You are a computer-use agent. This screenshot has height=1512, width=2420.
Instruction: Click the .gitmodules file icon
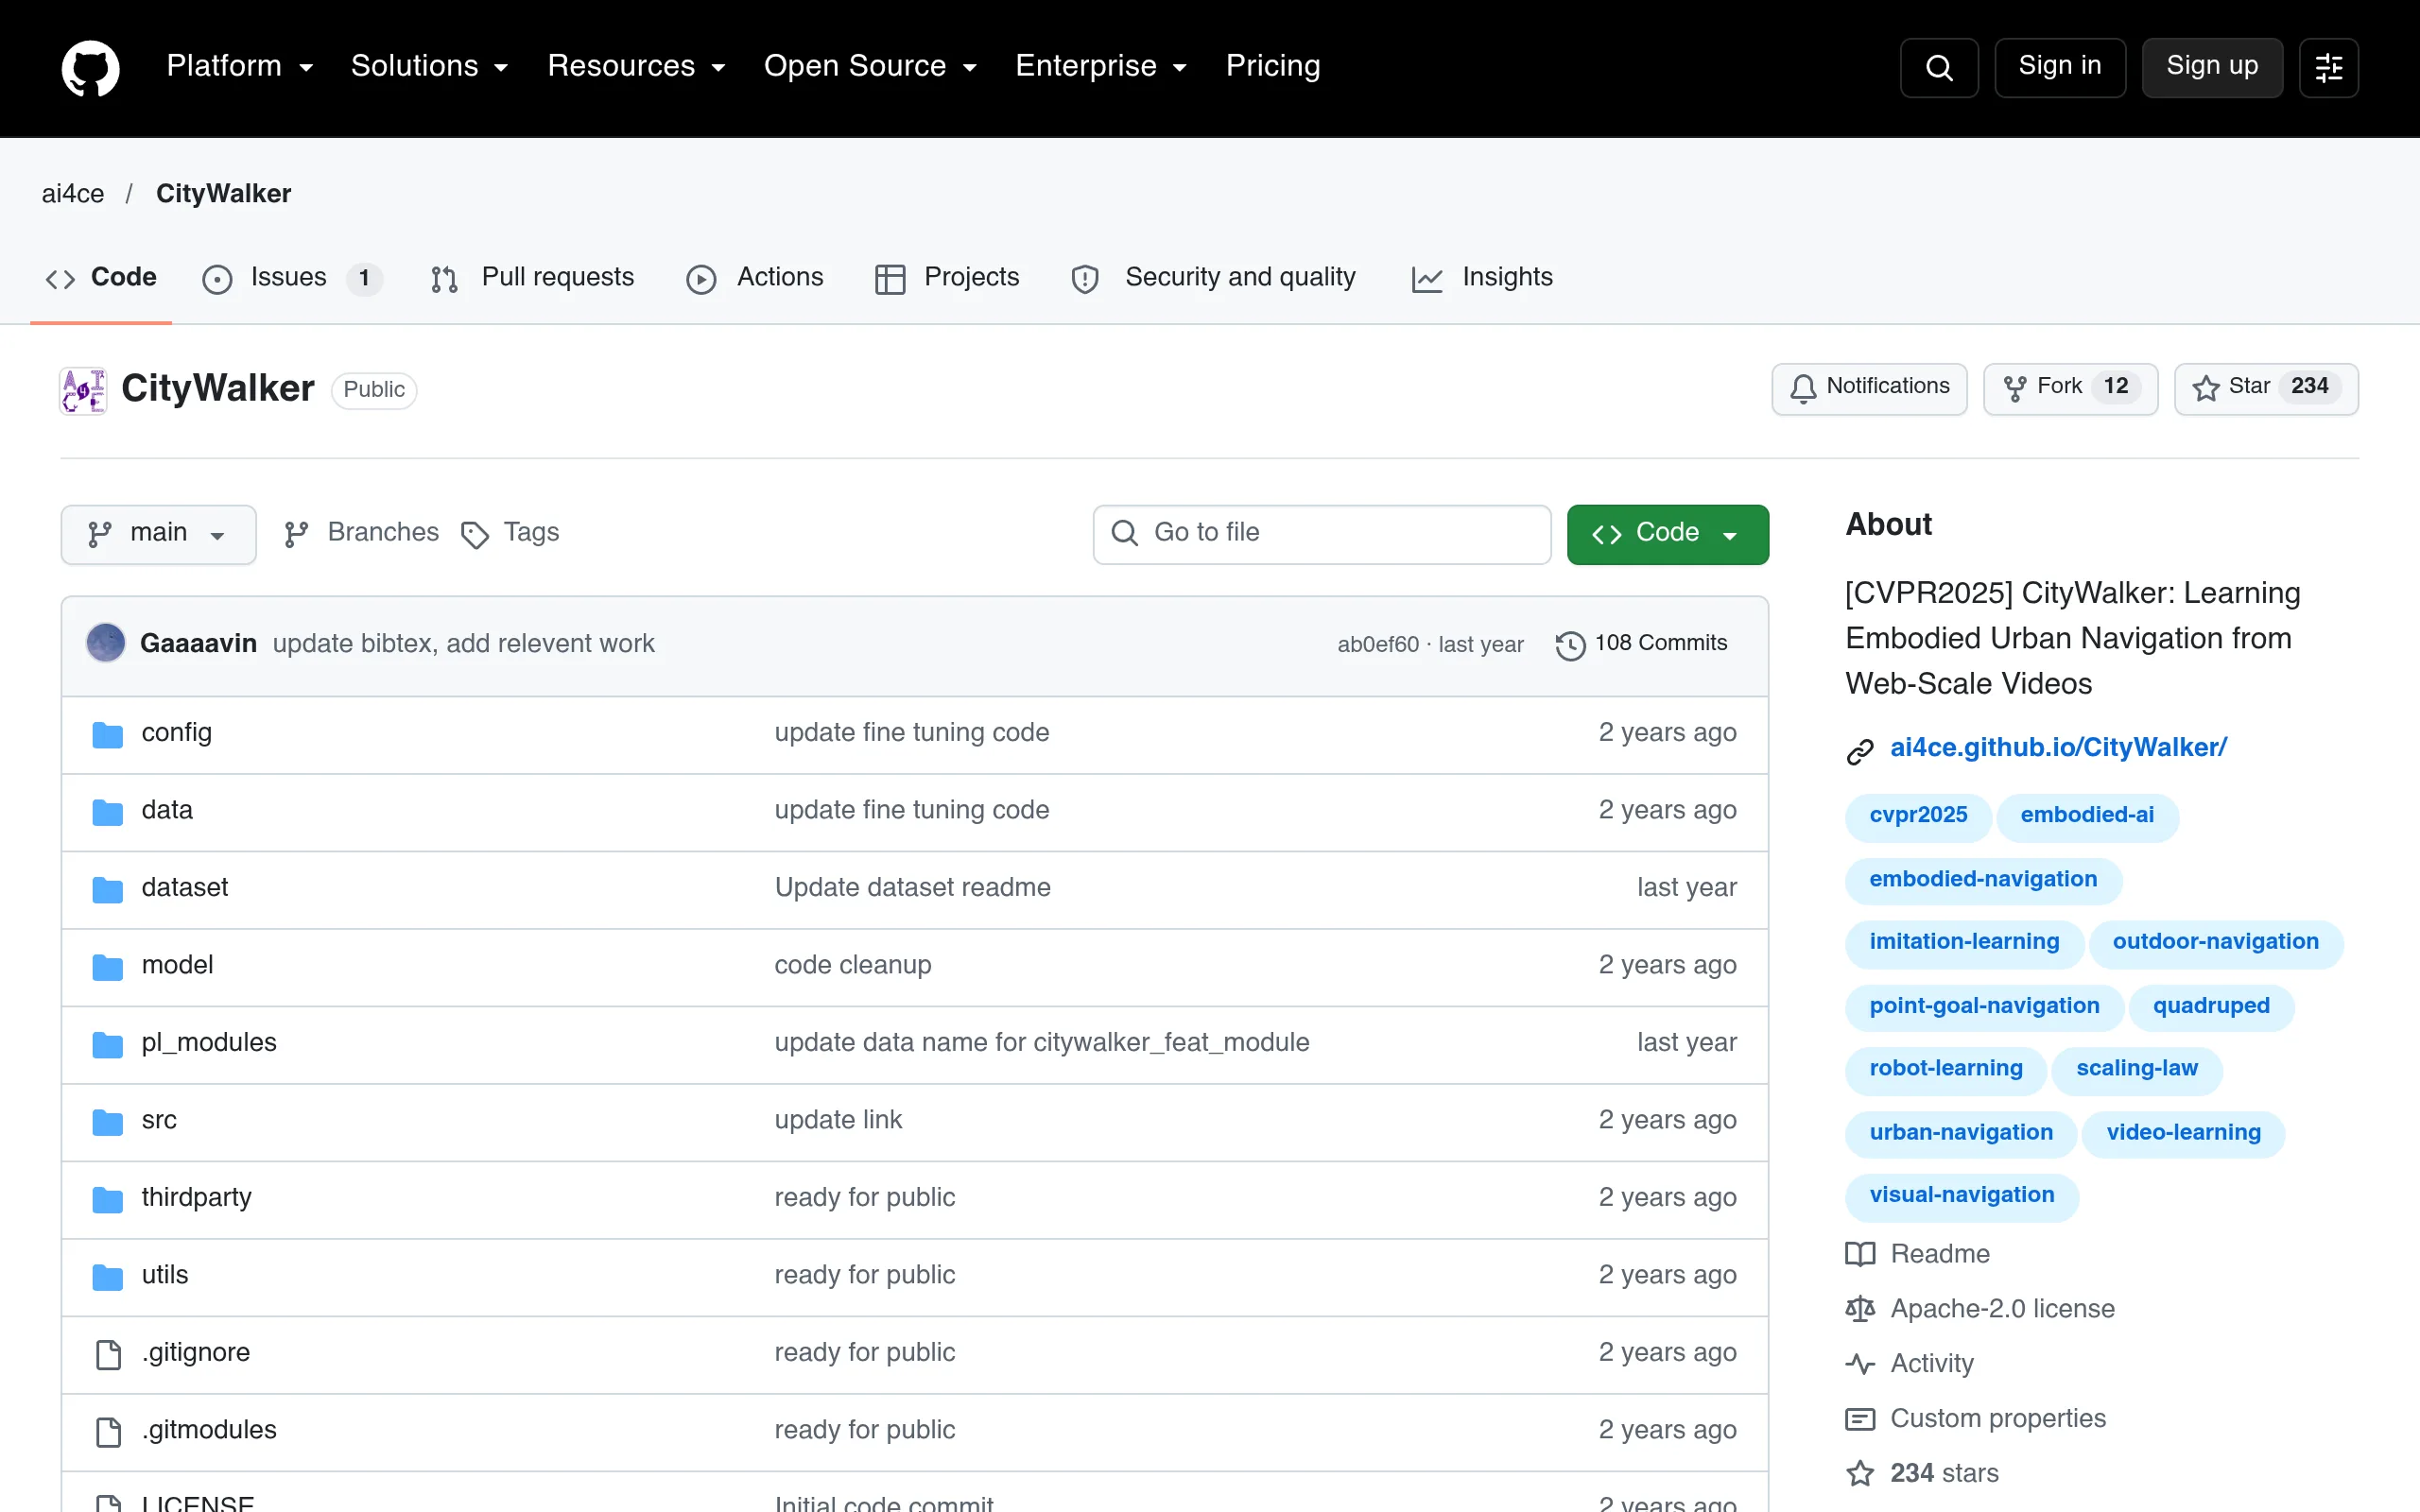click(x=108, y=1431)
